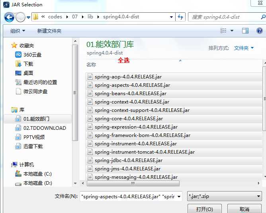
Task: Select 01.能效部门 library in sidebar
Action: tap(38, 119)
